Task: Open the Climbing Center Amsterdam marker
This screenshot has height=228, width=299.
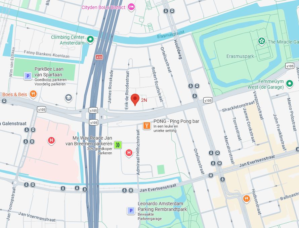Action: click(90, 40)
